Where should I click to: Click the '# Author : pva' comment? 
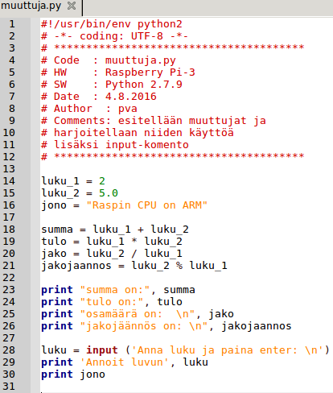click(x=89, y=109)
